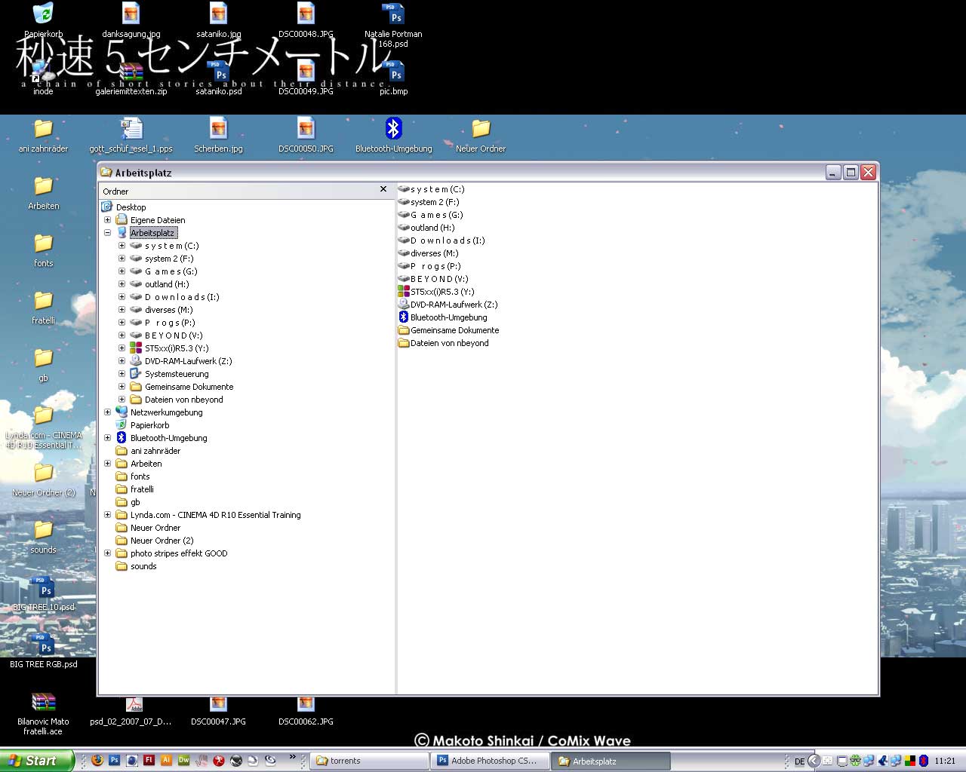Select sounds folder in the tree
Screen dimensions: 966x772
143,566
